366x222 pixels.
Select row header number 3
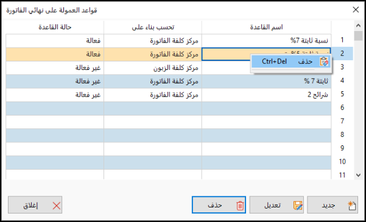point(342,67)
